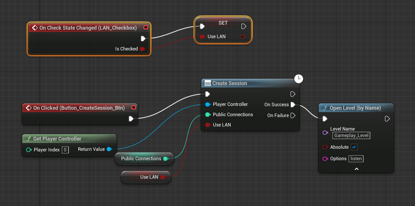Click the Player Index value field
This screenshot has height=206, width=415.
[x=65, y=150]
